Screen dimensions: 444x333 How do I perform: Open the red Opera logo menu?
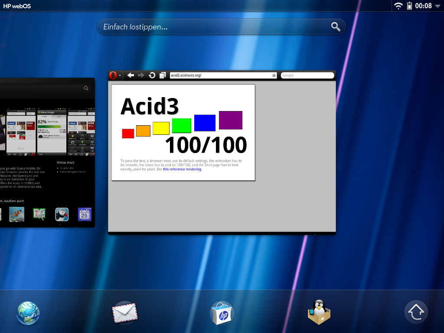pos(113,75)
